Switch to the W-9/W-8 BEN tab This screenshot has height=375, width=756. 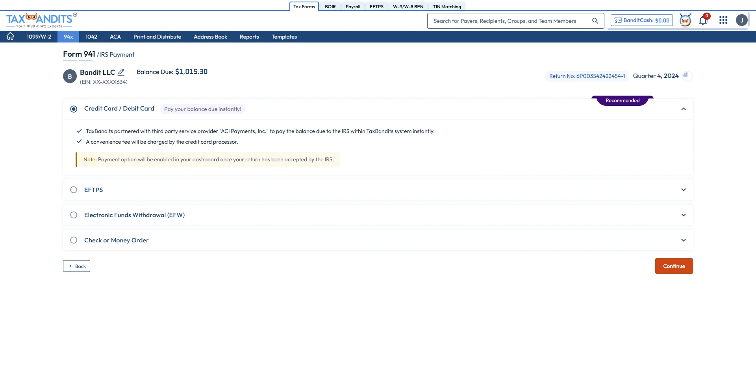[x=408, y=7]
